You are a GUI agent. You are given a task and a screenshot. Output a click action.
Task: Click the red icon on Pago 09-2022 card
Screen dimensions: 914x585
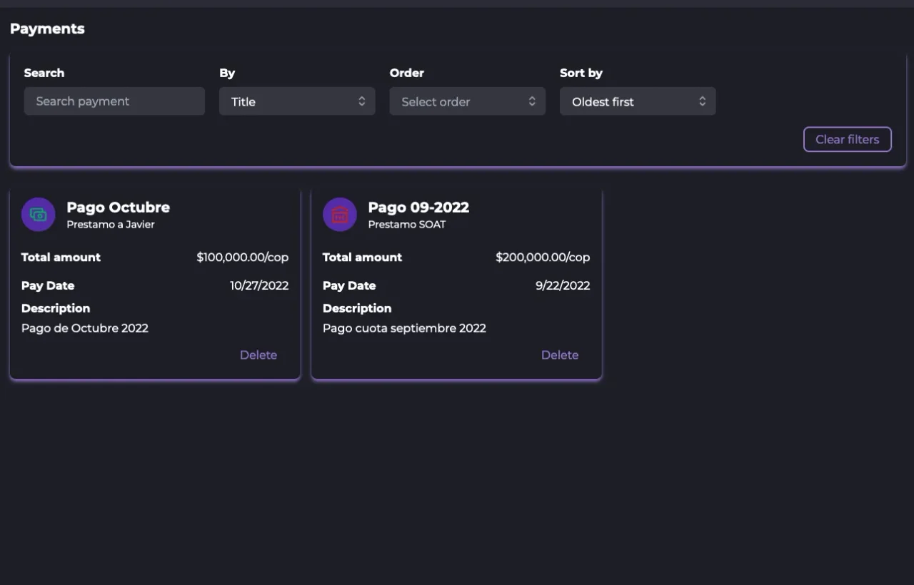click(340, 215)
